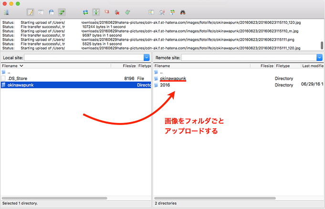Viewport: 325px width, 209px height.
Task: Click the 'Selected 1 directory.' status text
Action: [x=20, y=203]
